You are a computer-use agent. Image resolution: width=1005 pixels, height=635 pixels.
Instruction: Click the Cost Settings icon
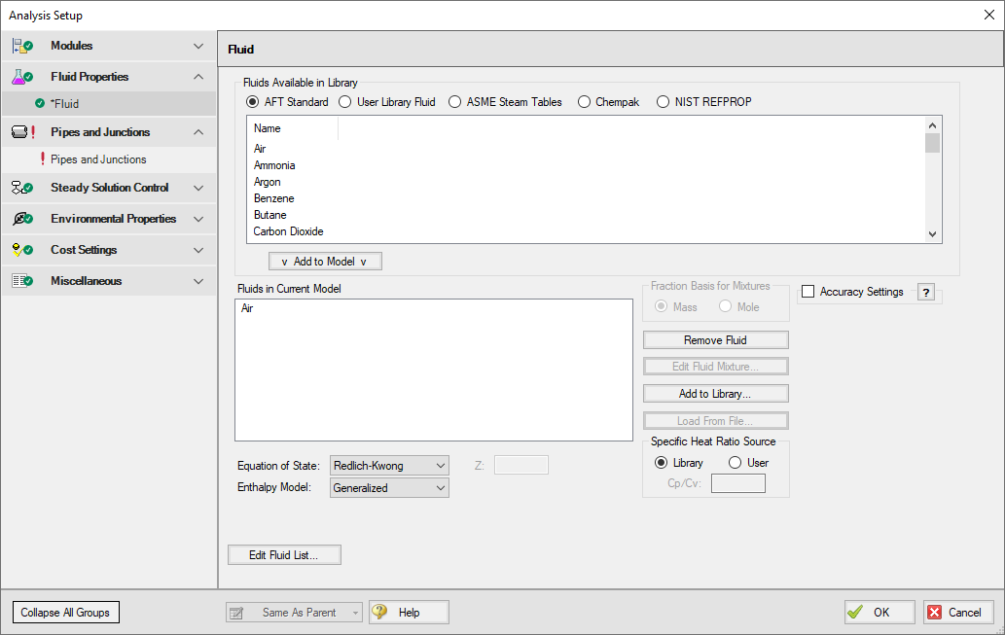tap(22, 250)
